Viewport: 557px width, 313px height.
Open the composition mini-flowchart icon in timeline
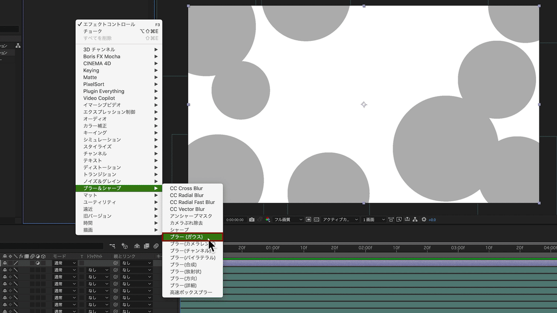112,246
